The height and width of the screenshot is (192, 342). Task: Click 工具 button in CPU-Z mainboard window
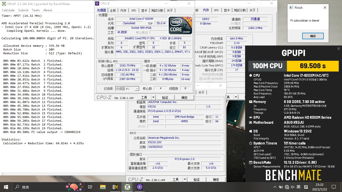(x=176, y=179)
